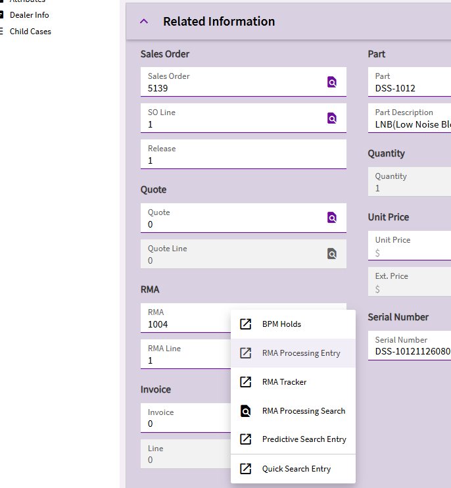Click the RMA Tracker launch icon
The width and height of the screenshot is (451, 488).
click(245, 382)
